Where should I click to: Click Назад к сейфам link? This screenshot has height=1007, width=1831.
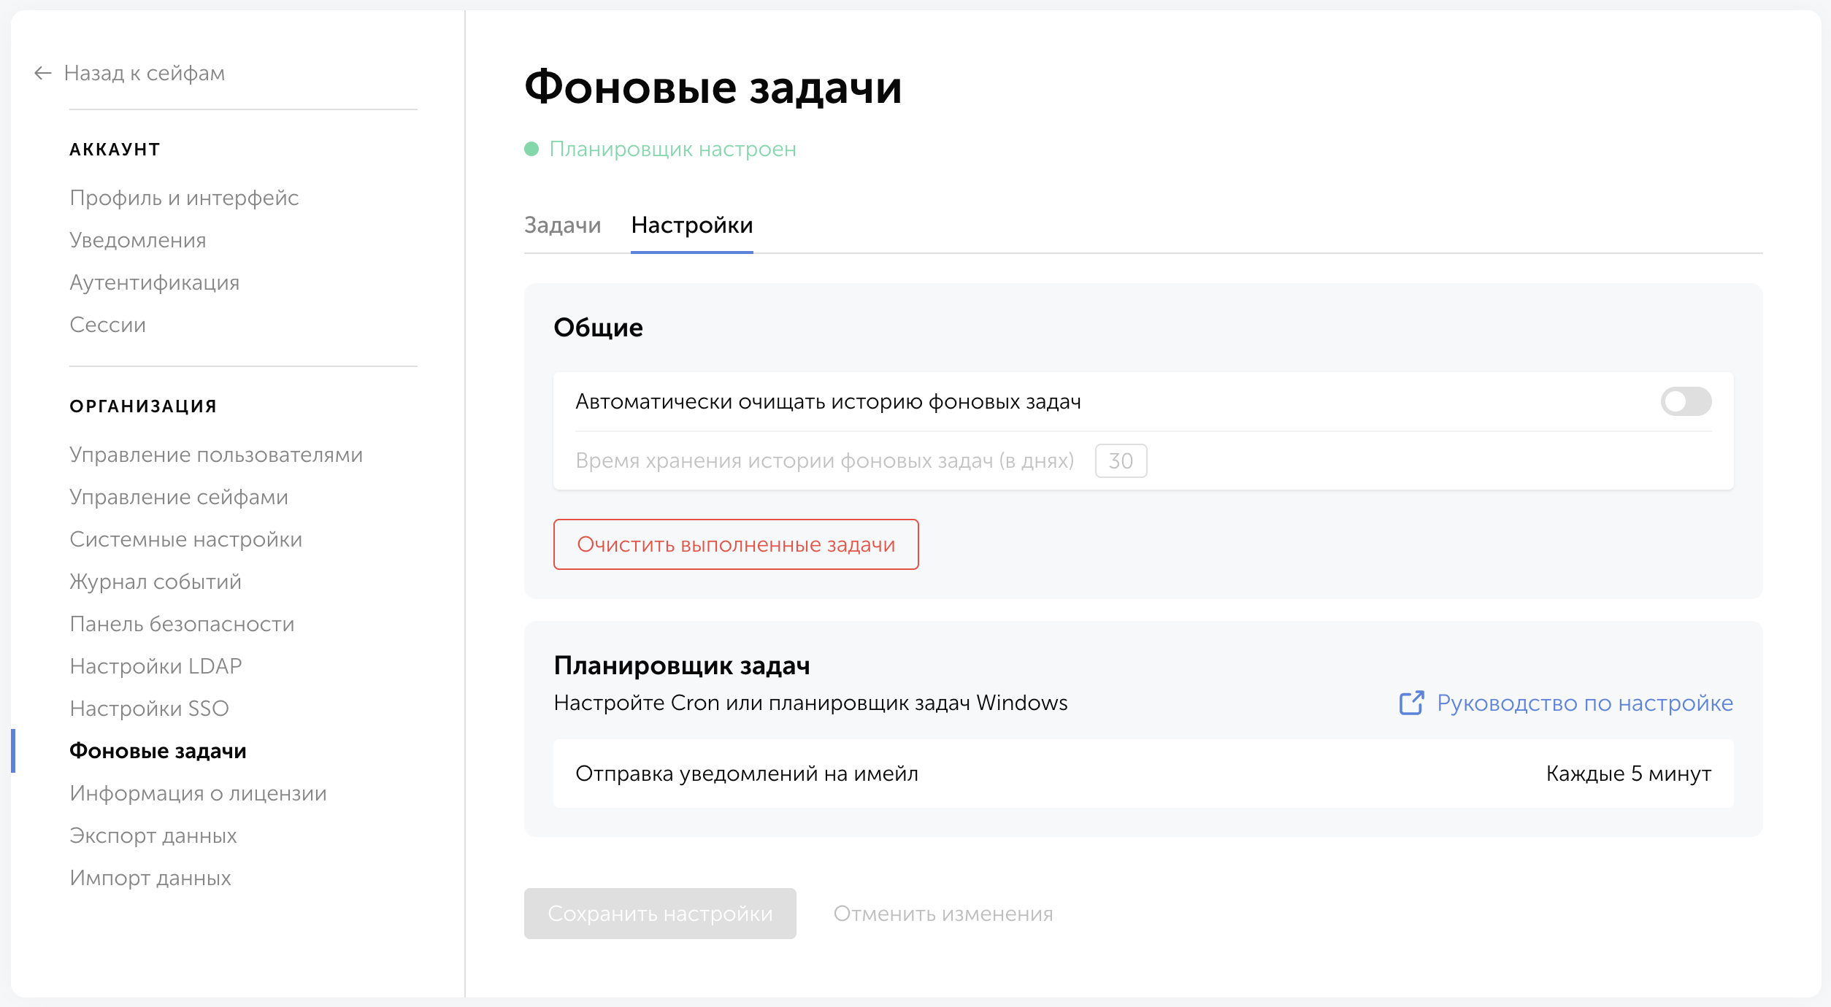pyautogui.click(x=145, y=73)
